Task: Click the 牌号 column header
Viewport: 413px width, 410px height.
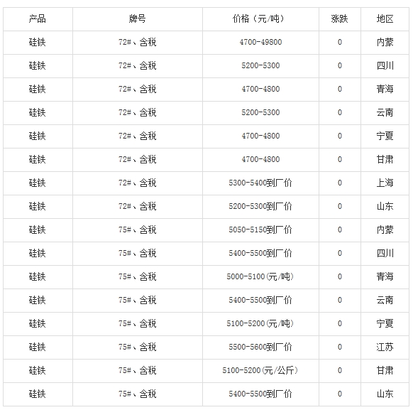Action: click(137, 19)
